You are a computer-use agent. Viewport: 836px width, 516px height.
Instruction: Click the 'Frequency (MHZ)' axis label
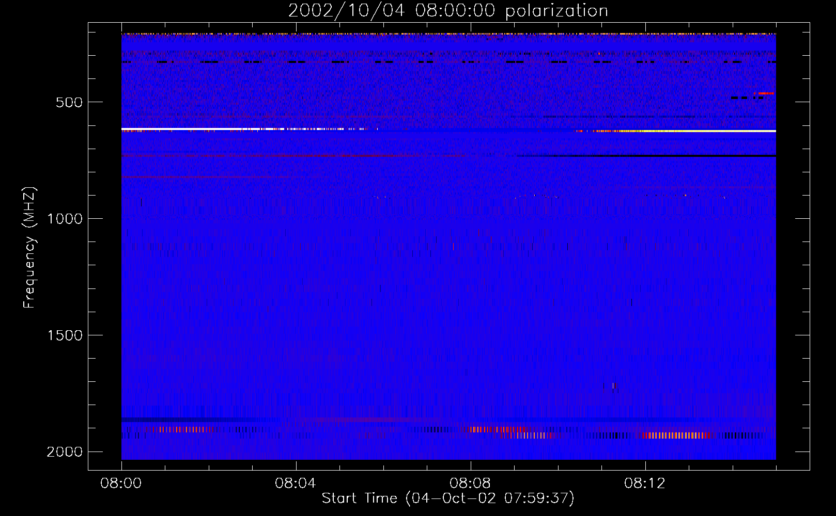pos(29,248)
